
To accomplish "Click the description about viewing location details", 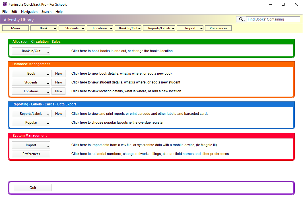I will (126, 91).
